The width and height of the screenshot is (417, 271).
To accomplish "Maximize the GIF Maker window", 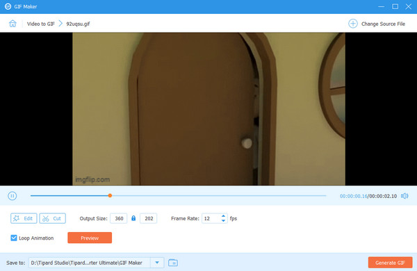I will click(395, 6).
